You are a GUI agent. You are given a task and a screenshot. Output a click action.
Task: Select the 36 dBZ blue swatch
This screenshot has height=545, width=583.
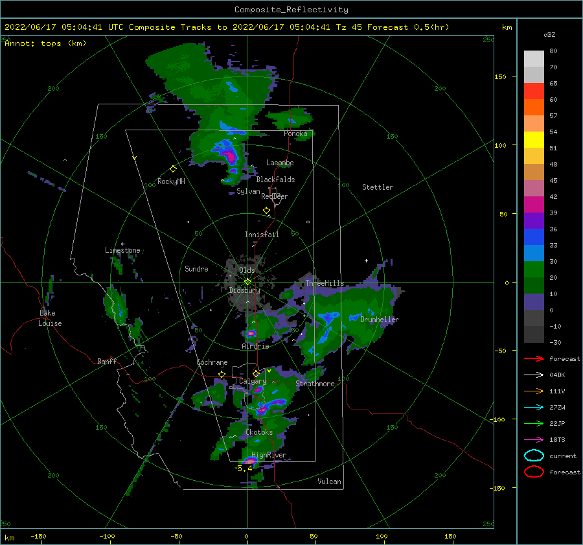[534, 237]
